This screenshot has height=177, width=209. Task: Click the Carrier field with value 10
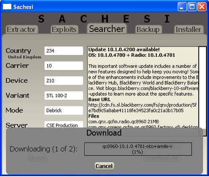(64, 66)
